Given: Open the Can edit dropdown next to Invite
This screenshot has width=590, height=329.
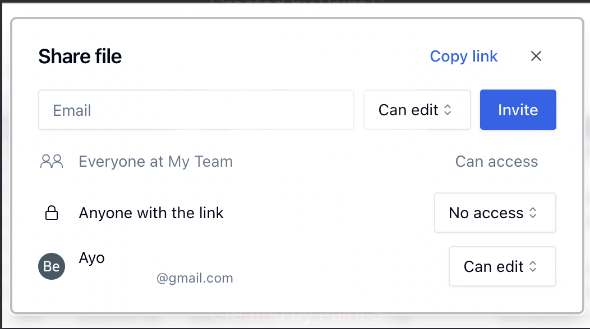Looking at the screenshot, I should coord(417,110).
